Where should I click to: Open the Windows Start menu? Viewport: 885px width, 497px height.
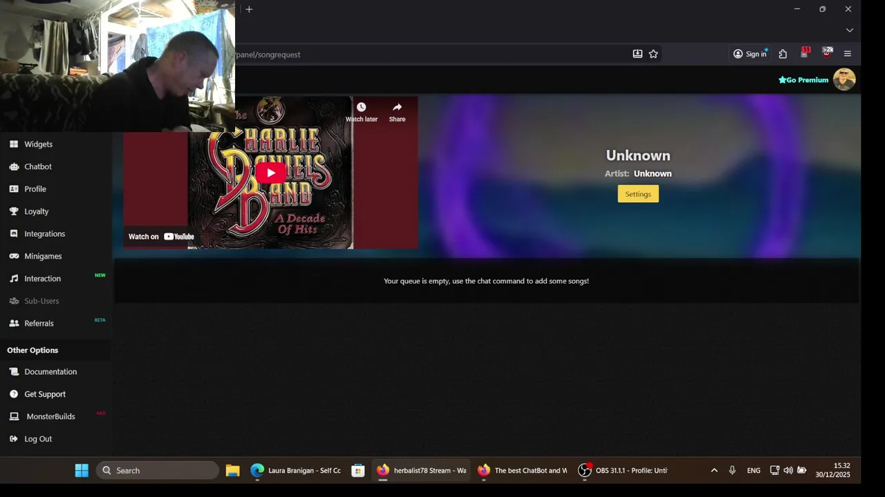(x=82, y=471)
